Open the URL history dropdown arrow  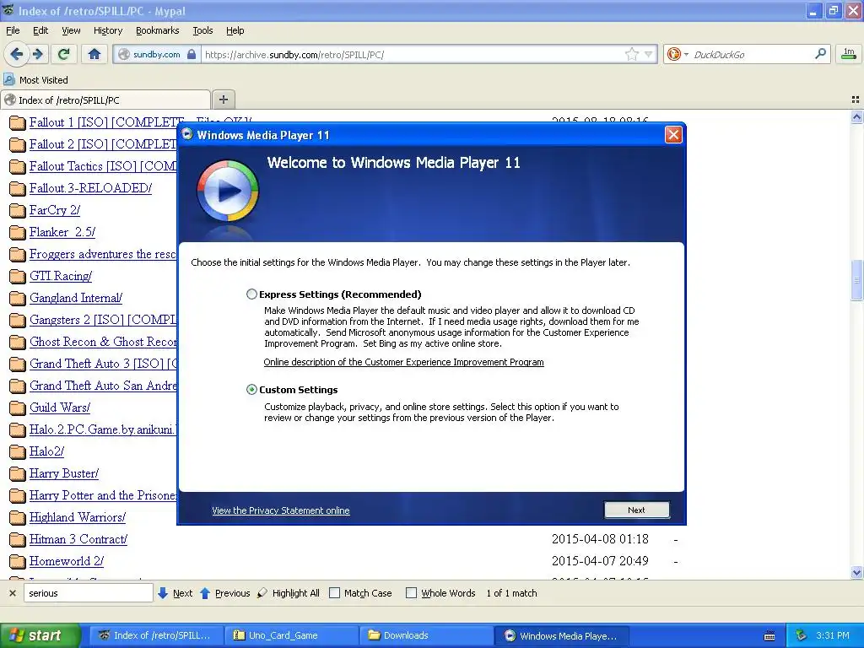[x=649, y=54]
